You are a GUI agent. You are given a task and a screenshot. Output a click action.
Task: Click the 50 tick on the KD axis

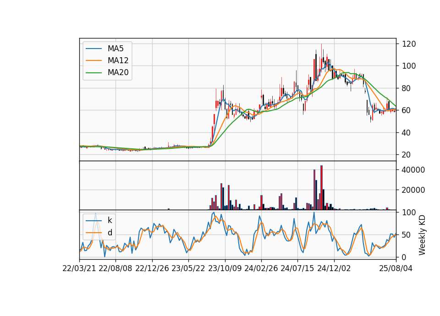point(406,235)
